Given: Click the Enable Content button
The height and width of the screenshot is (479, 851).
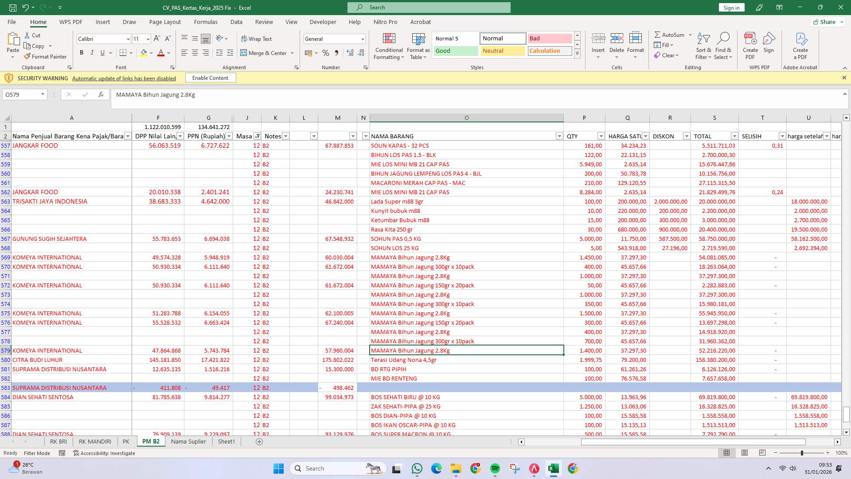Looking at the screenshot, I should tap(211, 78).
